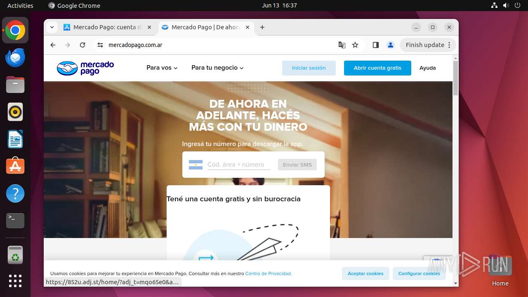Open Rhythmbox in the dock

15,112
